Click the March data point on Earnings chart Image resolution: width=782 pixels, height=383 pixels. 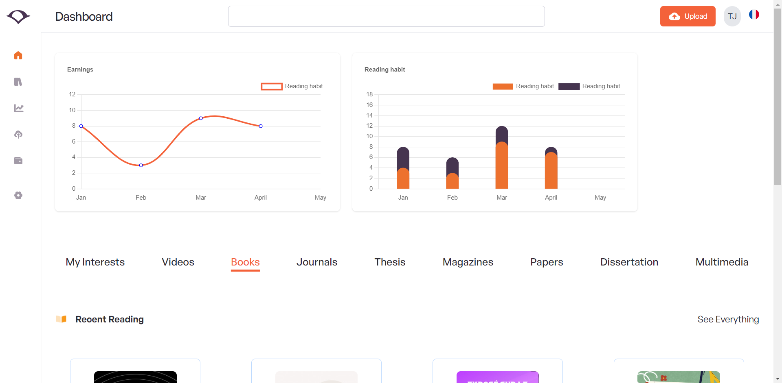(201, 118)
